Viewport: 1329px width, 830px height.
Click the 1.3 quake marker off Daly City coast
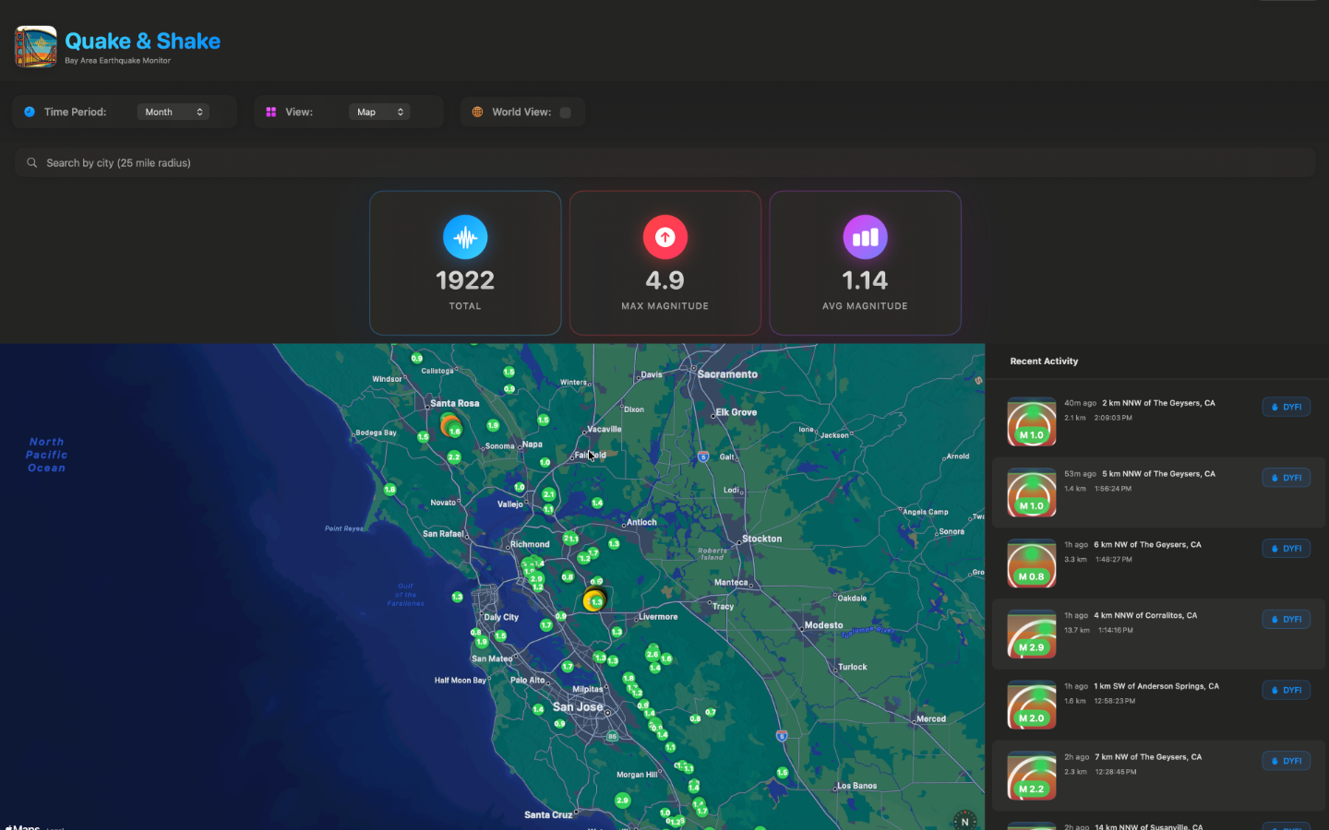pyautogui.click(x=457, y=597)
